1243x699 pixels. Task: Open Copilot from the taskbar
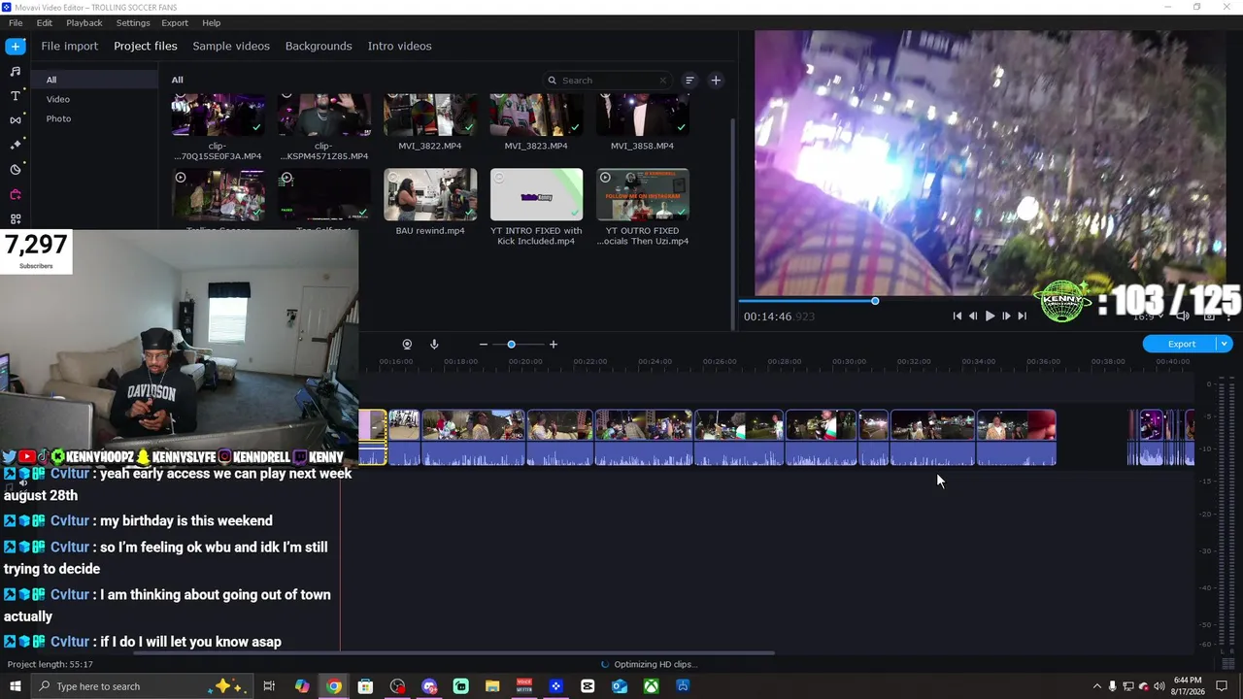pyautogui.click(x=302, y=686)
